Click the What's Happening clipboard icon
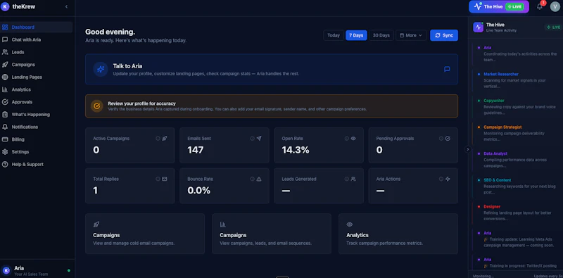563x278 pixels. pyautogui.click(x=5, y=115)
